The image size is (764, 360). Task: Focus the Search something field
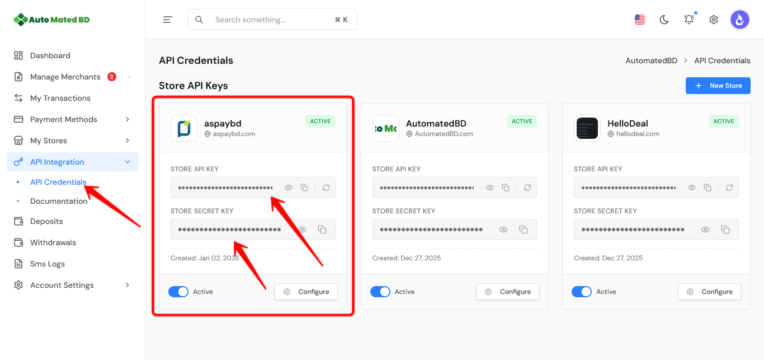272,20
